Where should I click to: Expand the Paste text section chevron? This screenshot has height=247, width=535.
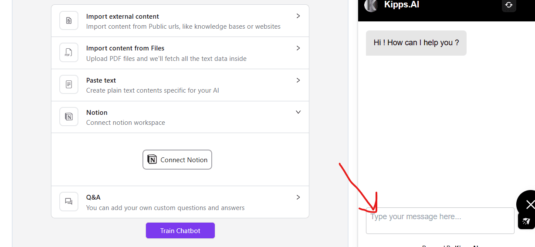click(x=298, y=80)
